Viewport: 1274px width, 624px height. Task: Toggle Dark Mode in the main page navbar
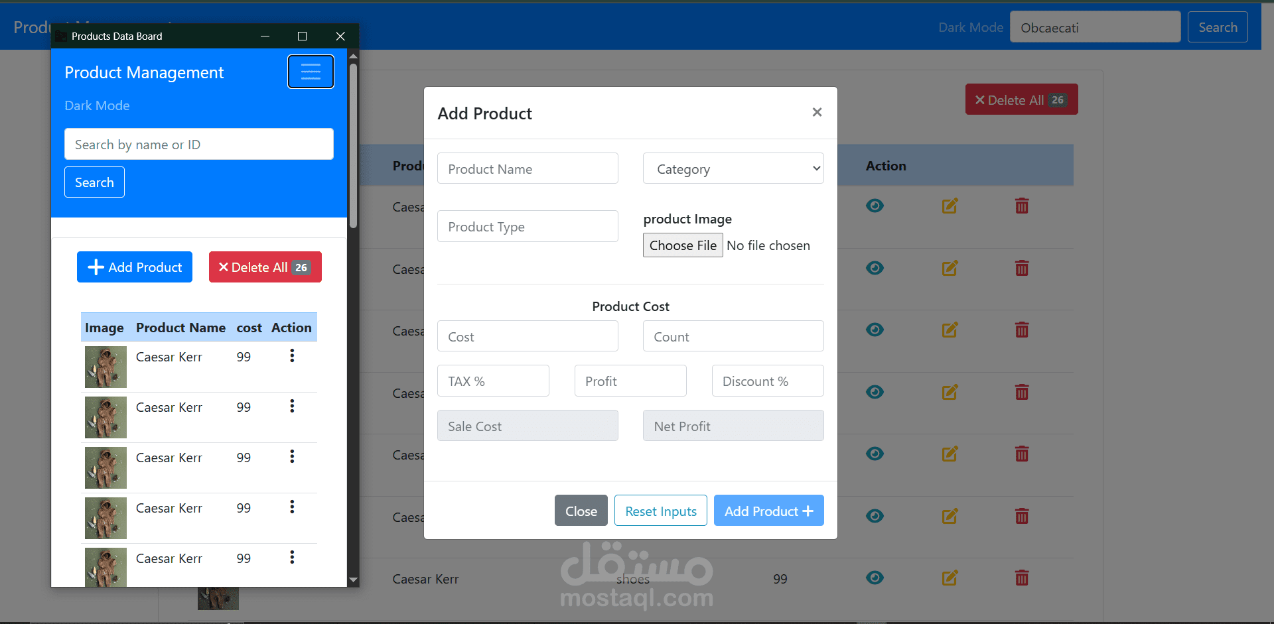click(971, 27)
